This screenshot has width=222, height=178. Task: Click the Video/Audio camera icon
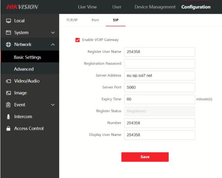pyautogui.click(x=9, y=81)
